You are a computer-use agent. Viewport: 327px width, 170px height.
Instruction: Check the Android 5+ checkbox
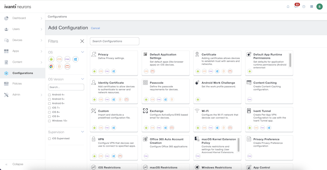49,99
